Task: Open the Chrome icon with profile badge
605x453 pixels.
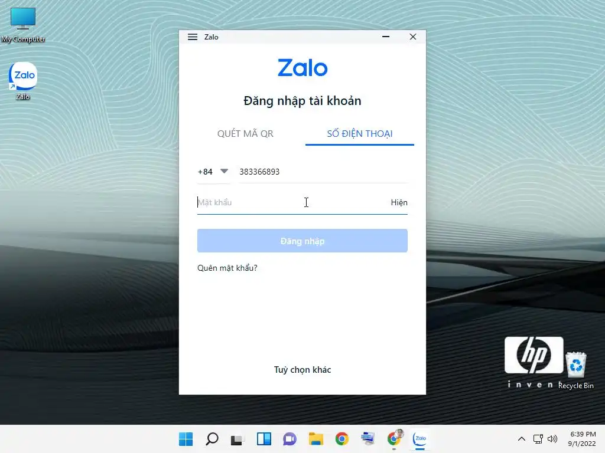Action: tap(394, 438)
